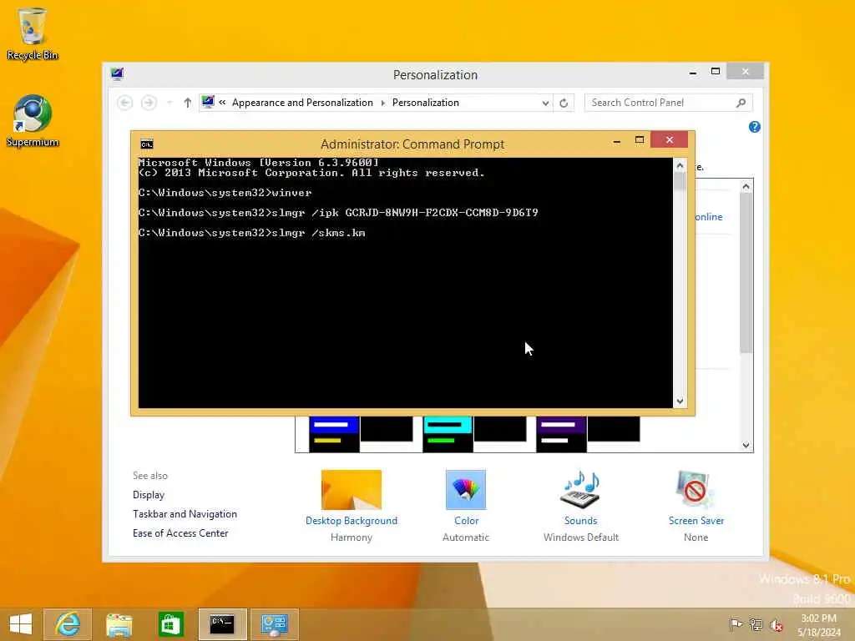
Task: Click the Color text link
Action: [x=466, y=521]
